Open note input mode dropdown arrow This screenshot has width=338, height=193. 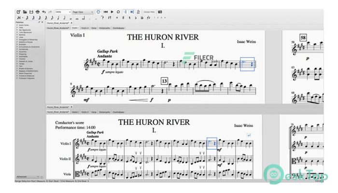pos(23,18)
